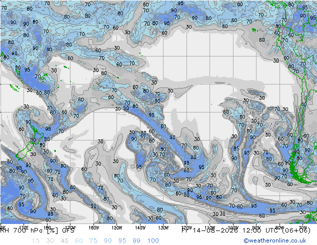
Task: Click the date text 'Fr 14-08-2026 12:00 UTC'
Action: coord(230,230)
